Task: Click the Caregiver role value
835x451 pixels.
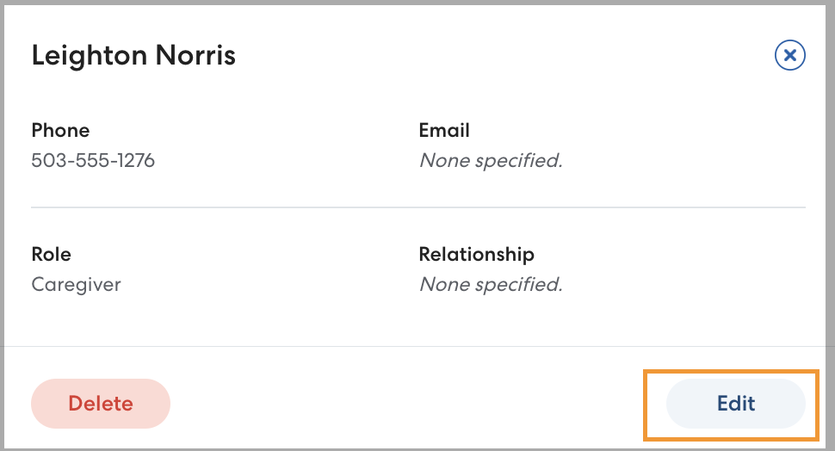Action: 76,284
